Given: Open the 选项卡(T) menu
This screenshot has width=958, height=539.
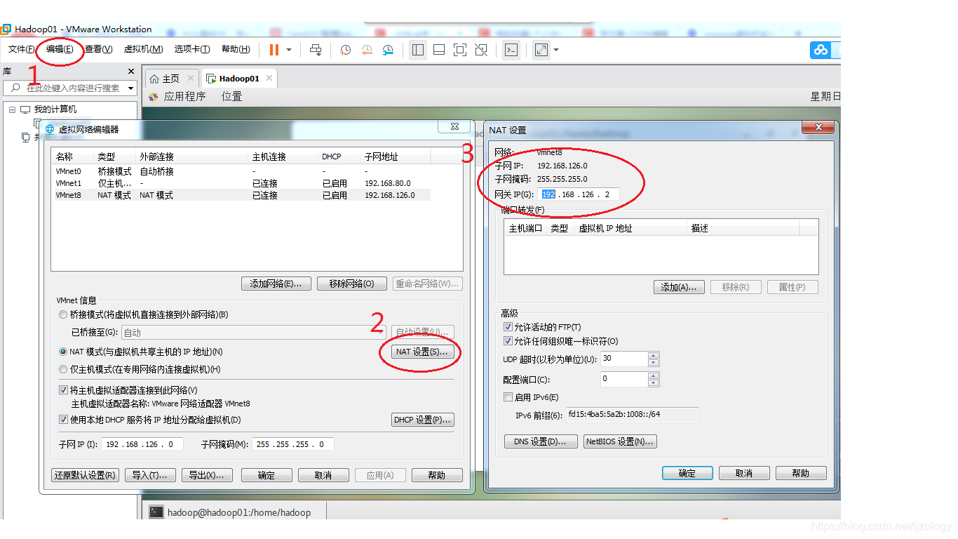Looking at the screenshot, I should (192, 49).
